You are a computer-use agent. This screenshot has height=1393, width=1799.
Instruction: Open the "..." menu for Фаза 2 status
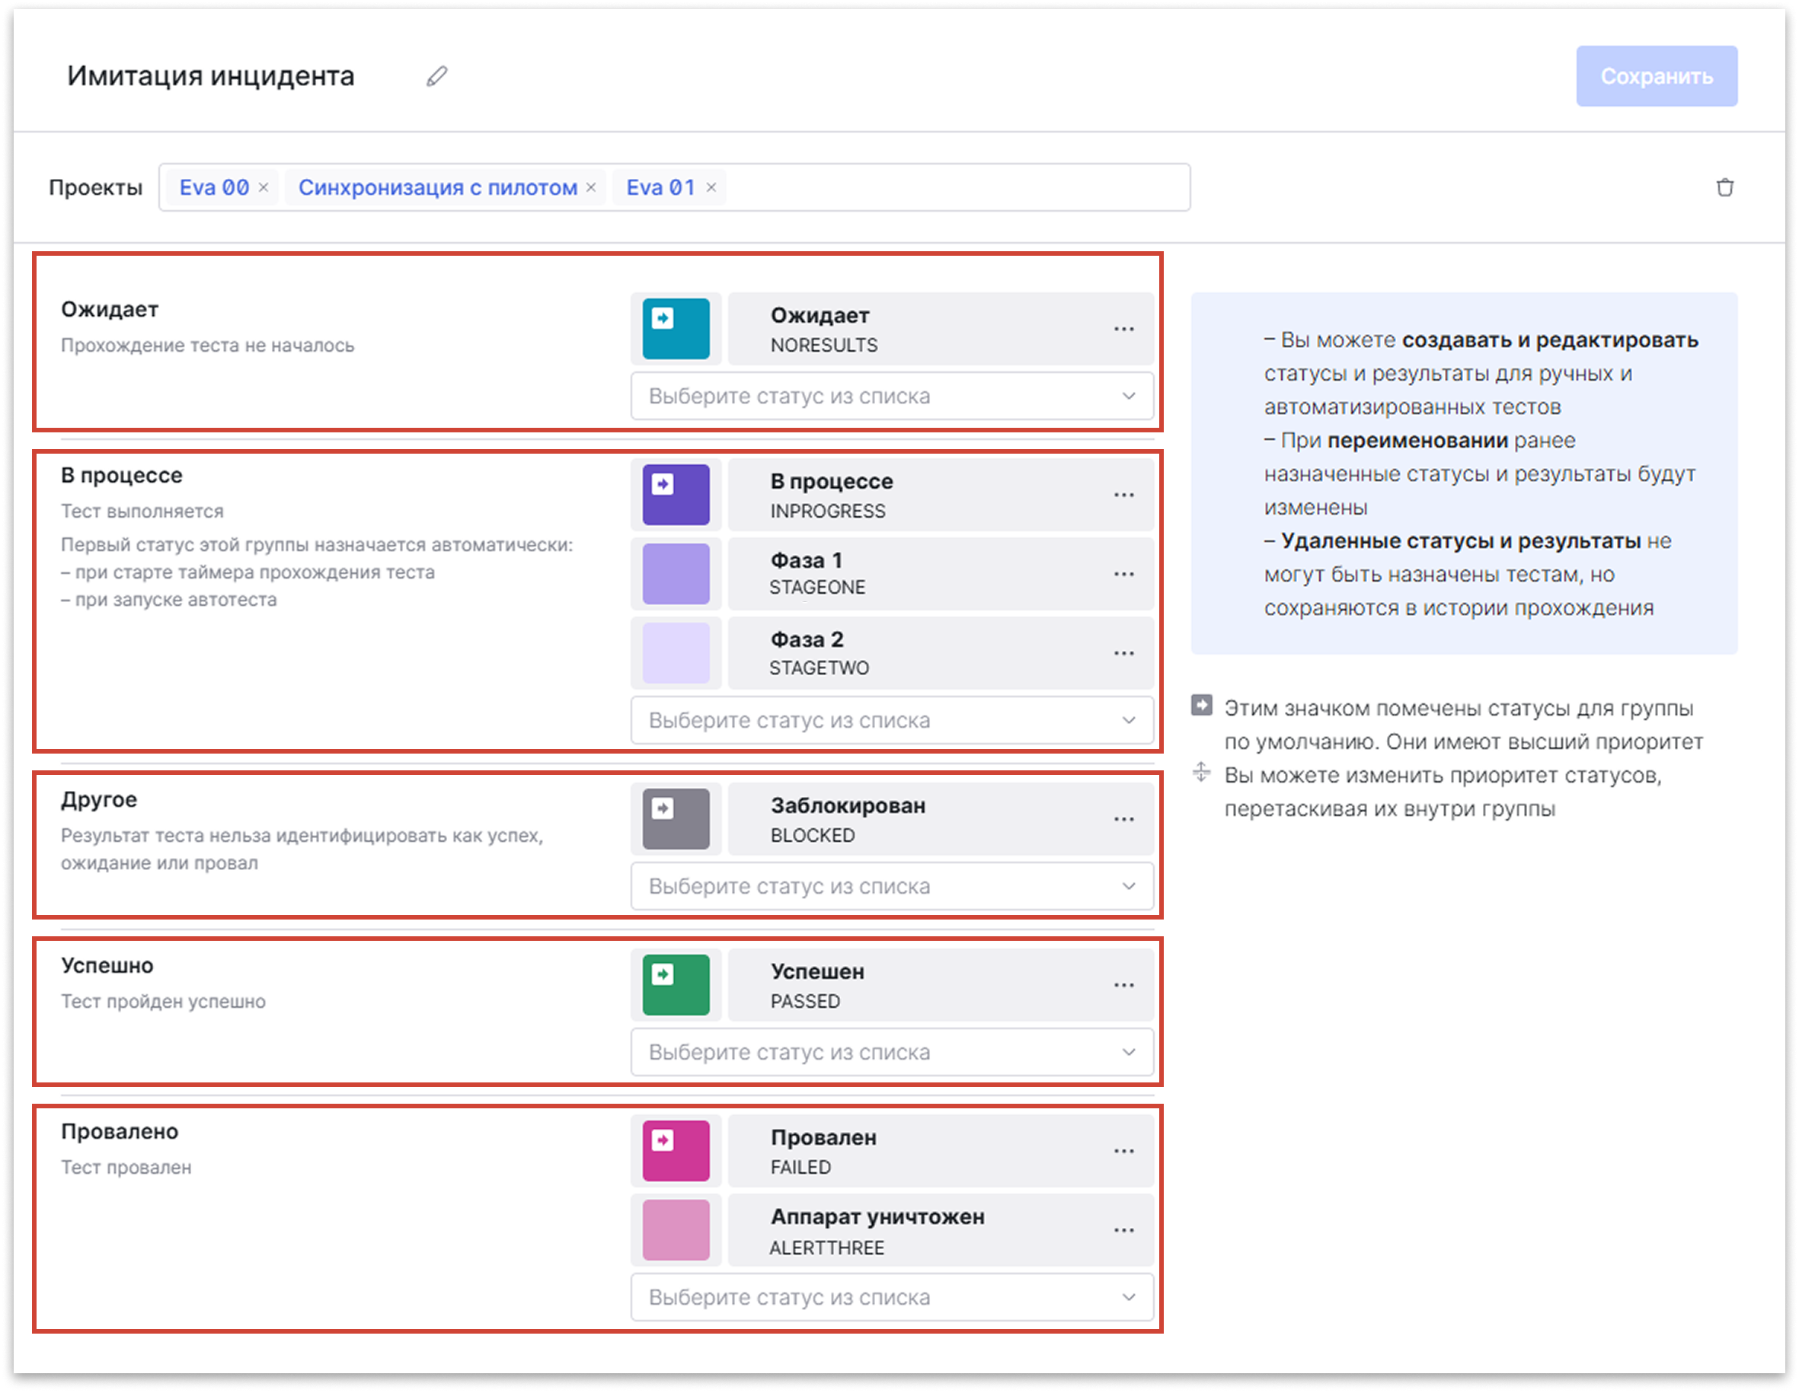1124,652
